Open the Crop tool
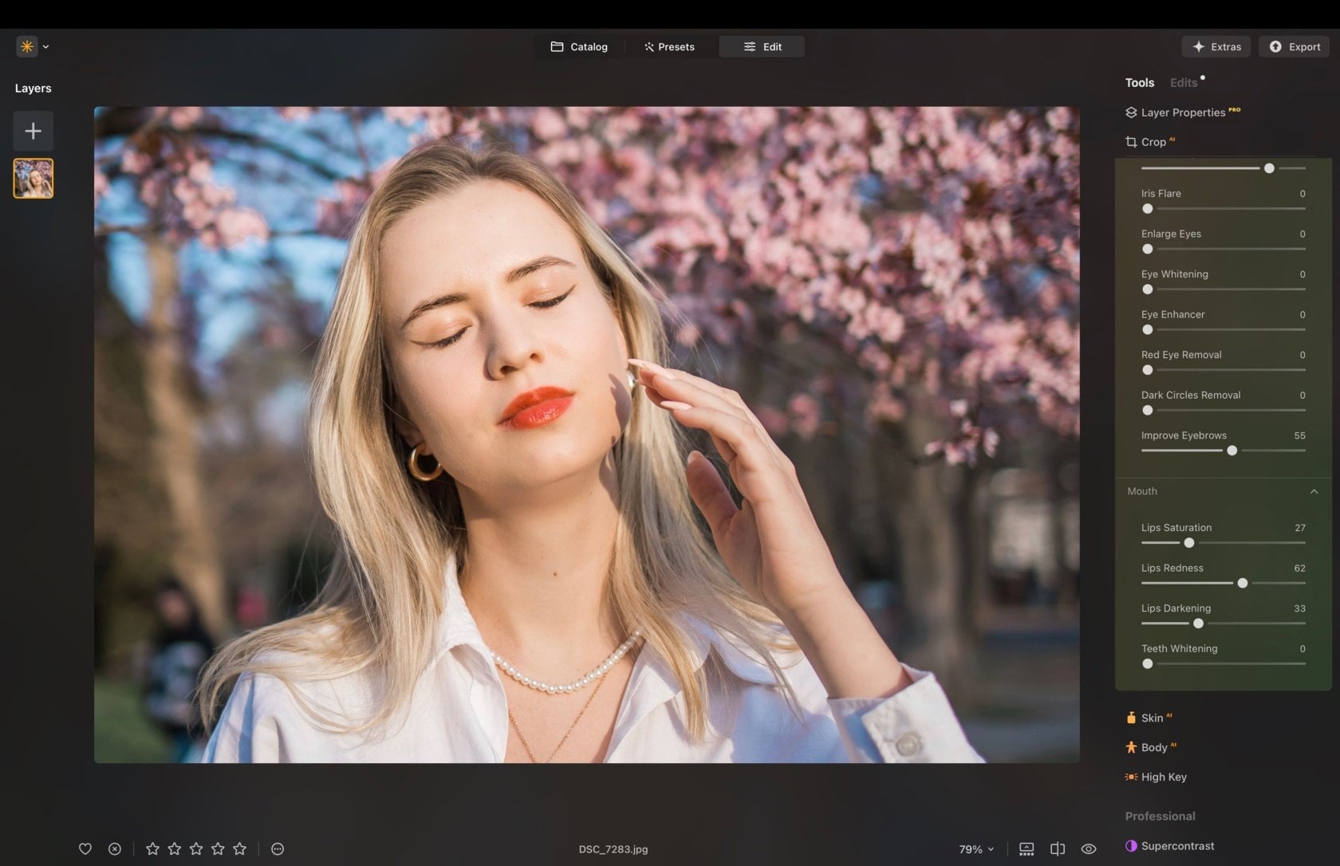 (1152, 141)
